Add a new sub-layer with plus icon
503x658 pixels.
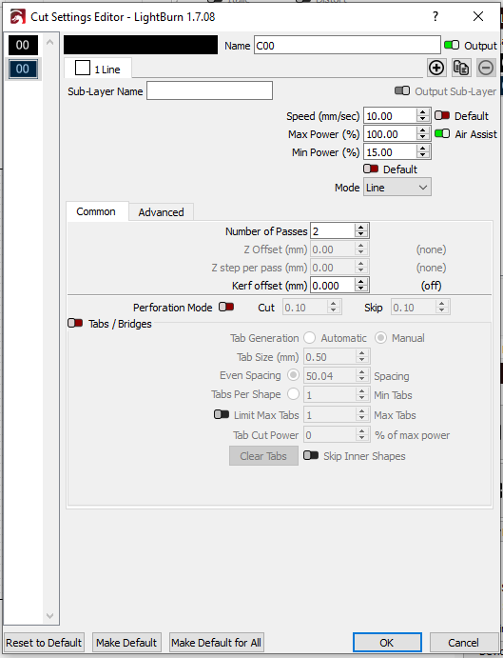point(436,68)
